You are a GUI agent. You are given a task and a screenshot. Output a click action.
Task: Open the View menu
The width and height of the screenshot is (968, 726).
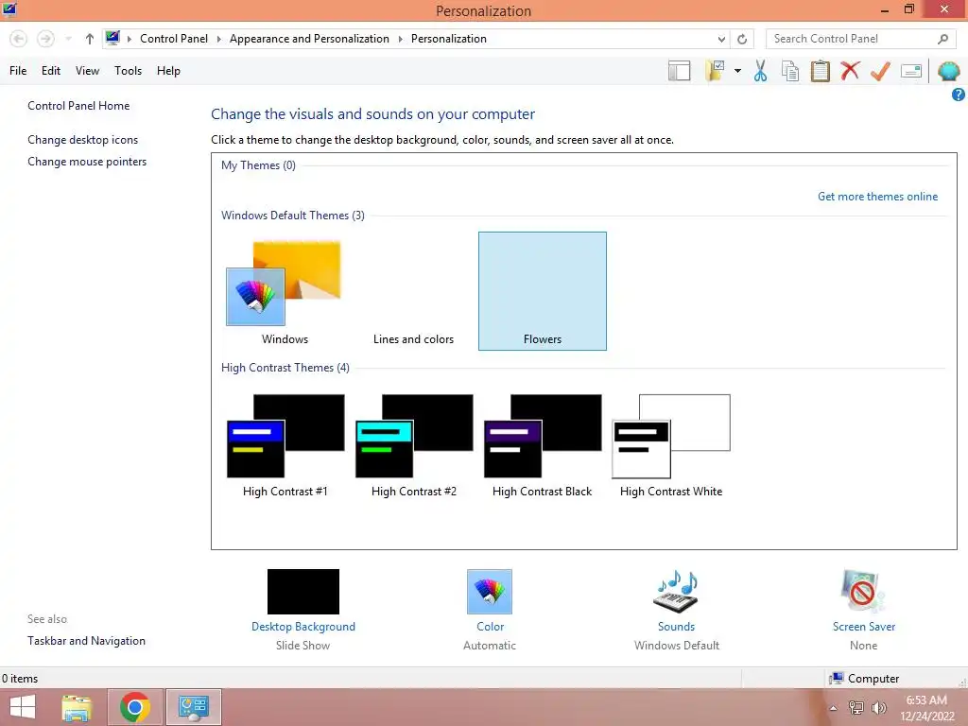point(87,71)
